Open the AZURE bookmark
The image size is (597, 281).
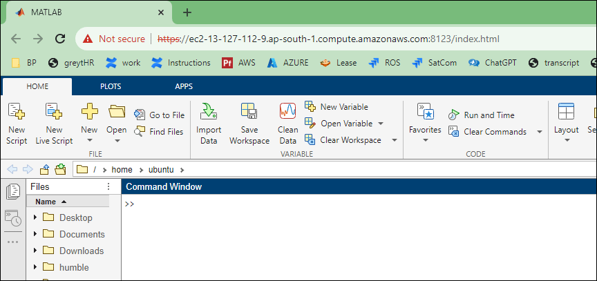click(x=287, y=63)
